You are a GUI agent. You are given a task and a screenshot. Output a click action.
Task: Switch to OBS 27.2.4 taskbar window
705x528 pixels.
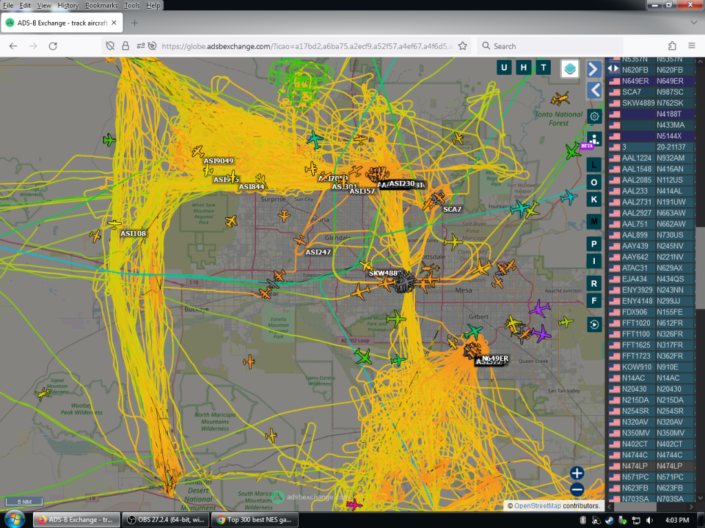[x=166, y=520]
